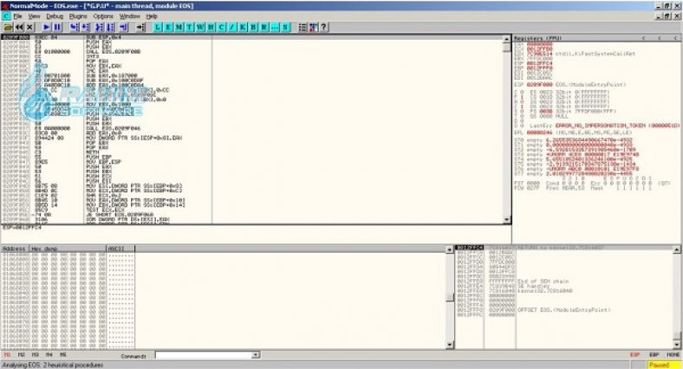The width and height of the screenshot is (683, 369).
Task: Click the M1 button in command bar
Action: pos(7,355)
